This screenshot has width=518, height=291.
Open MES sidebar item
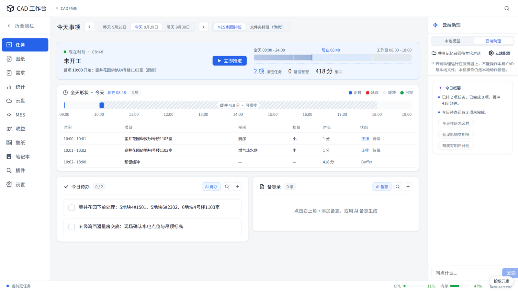click(25, 115)
